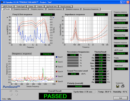130x101 pixels.
Task: Click the Steepness response label button
Action: pyautogui.click(x=22, y=54)
